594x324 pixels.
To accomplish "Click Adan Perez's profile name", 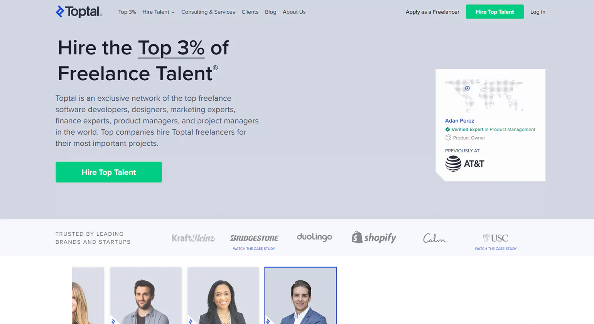I will [x=459, y=121].
